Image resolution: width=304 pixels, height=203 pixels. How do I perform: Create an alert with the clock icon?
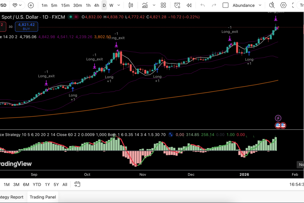coord(177,5)
